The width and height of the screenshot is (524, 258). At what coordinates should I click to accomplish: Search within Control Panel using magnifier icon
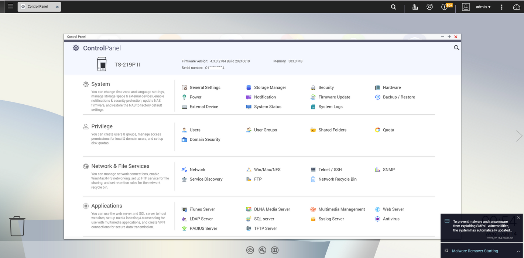[x=456, y=48]
